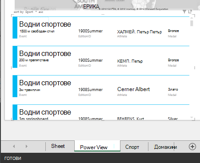Image resolution: width=200 pixels, height=163 pixels.
Task: Open the Спорт sheet tab
Action: (x=132, y=147)
